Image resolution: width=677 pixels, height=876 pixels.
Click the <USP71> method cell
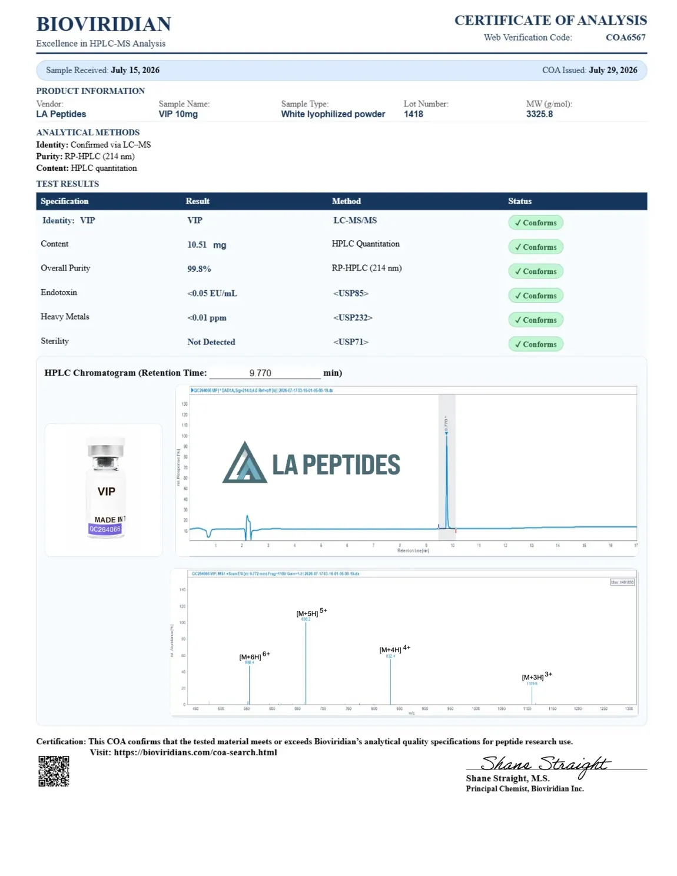[x=351, y=342]
